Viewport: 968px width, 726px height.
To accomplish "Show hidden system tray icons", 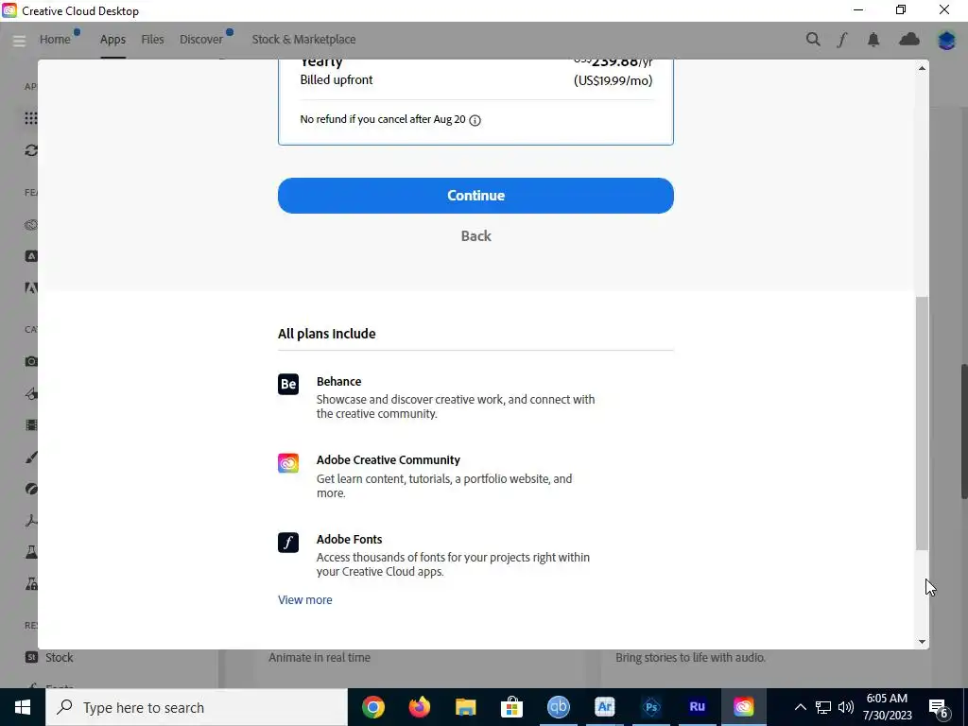I will (x=800, y=707).
